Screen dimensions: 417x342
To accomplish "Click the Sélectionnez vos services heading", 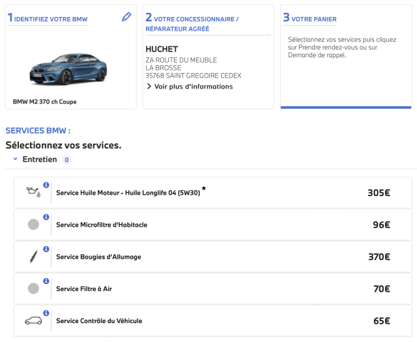I will point(63,145).
